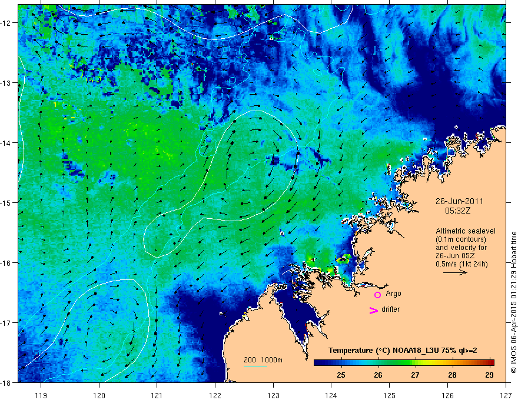This screenshot has height=400, width=518.
Task: Select the '05:32Z' time label
Action: pos(457,211)
